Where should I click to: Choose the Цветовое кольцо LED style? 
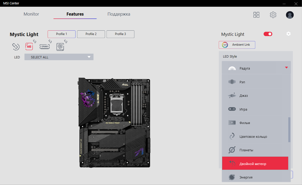(x=255, y=136)
